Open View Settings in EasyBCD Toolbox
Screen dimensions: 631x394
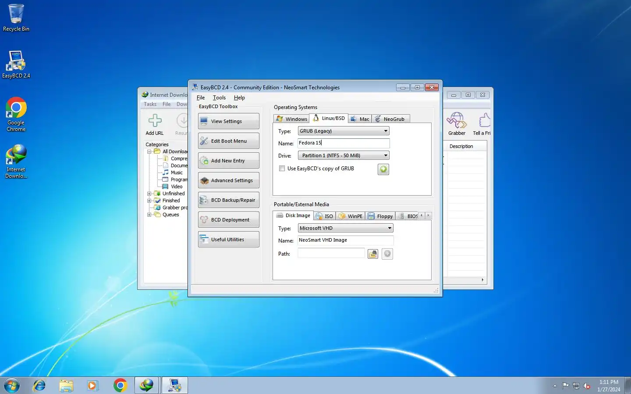(x=228, y=121)
